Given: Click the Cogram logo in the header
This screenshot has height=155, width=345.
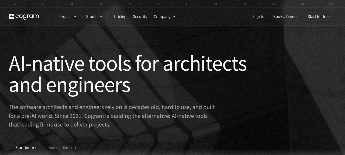Looking at the screenshot, I should click(24, 16).
